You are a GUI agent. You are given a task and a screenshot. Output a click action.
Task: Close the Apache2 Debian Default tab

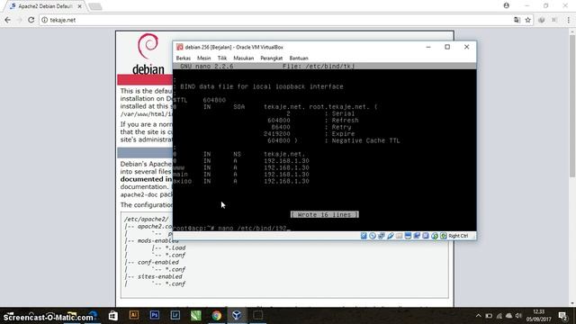[x=80, y=6]
